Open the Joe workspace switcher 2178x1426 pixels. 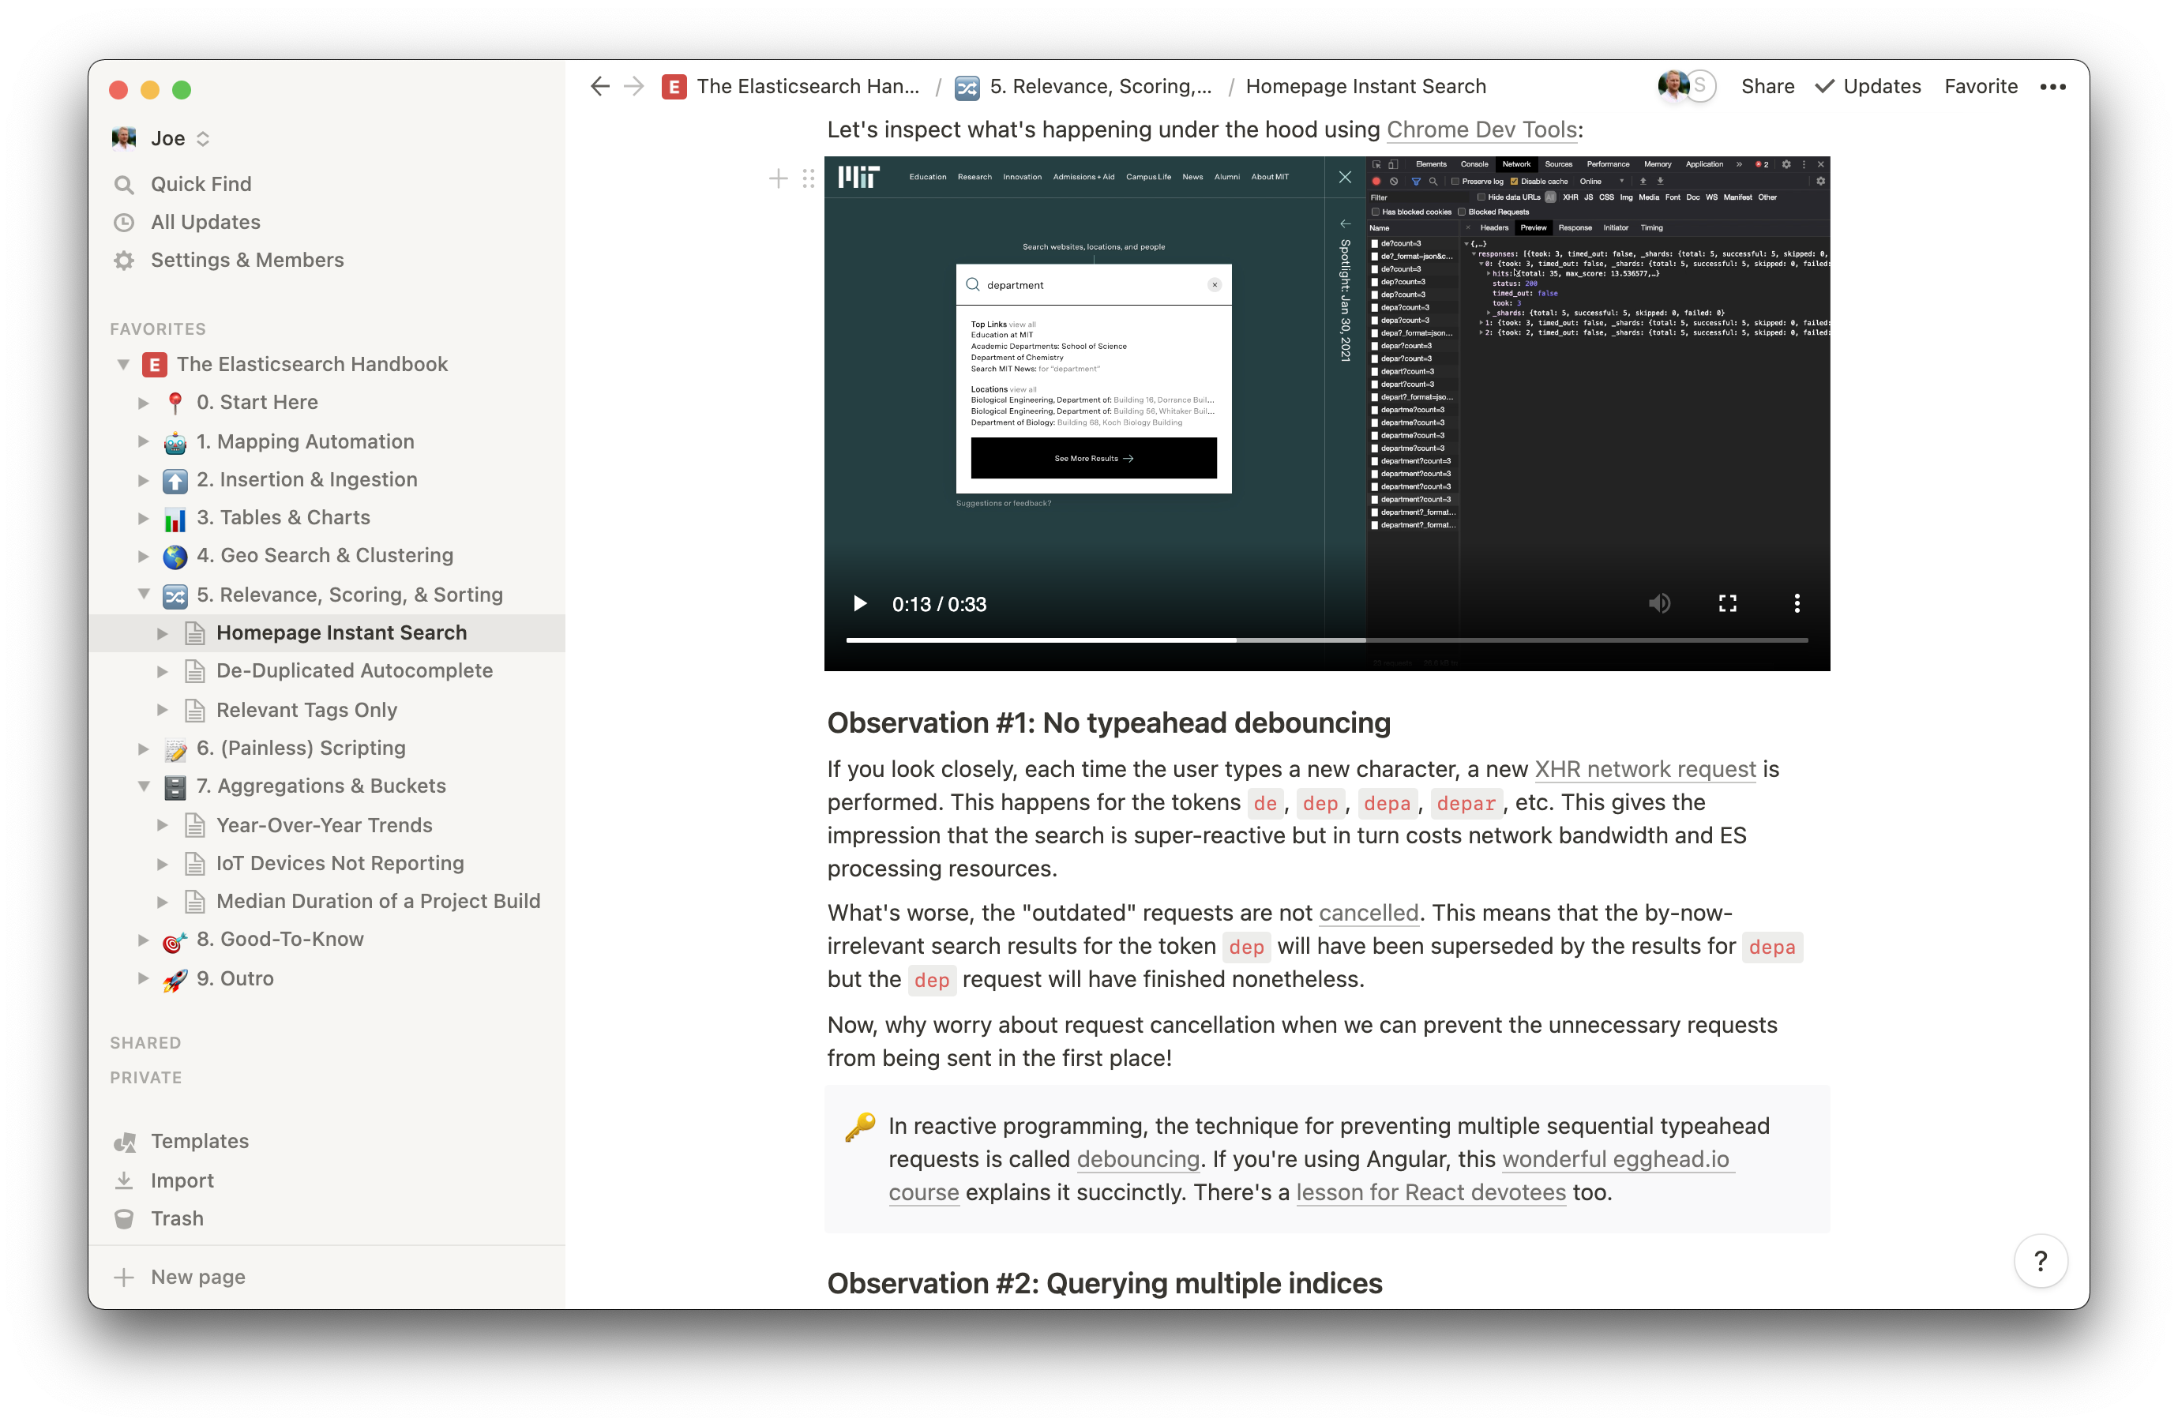(x=169, y=137)
